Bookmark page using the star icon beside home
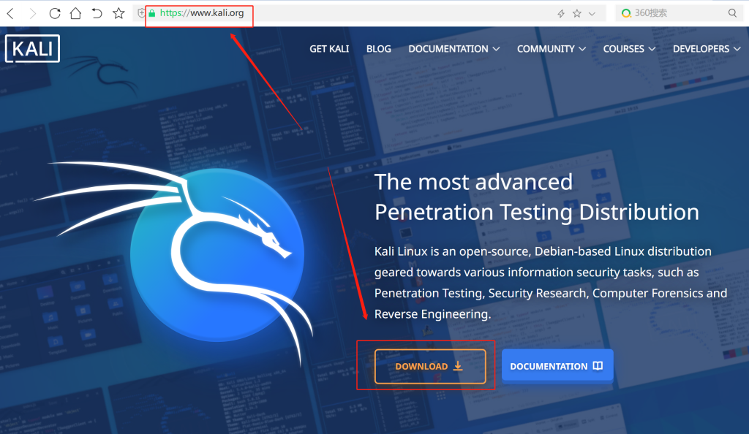The height and width of the screenshot is (434, 749). 118,13
